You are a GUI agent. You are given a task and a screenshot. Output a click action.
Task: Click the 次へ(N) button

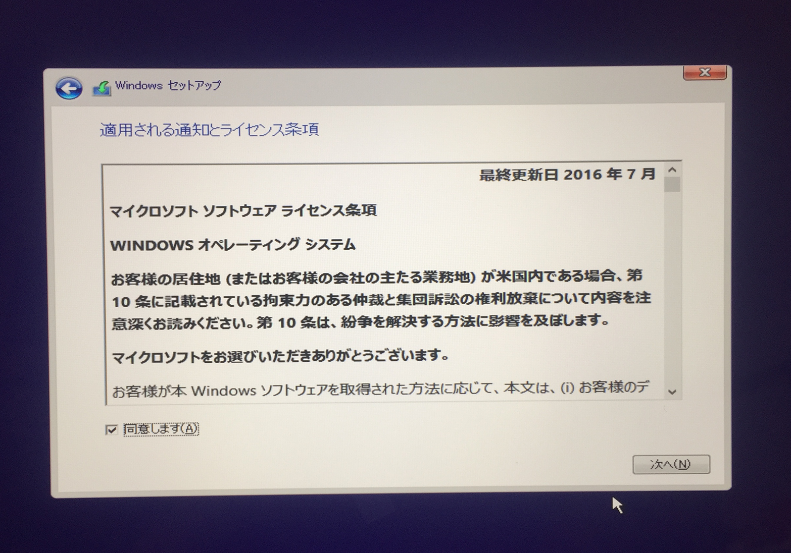(671, 464)
